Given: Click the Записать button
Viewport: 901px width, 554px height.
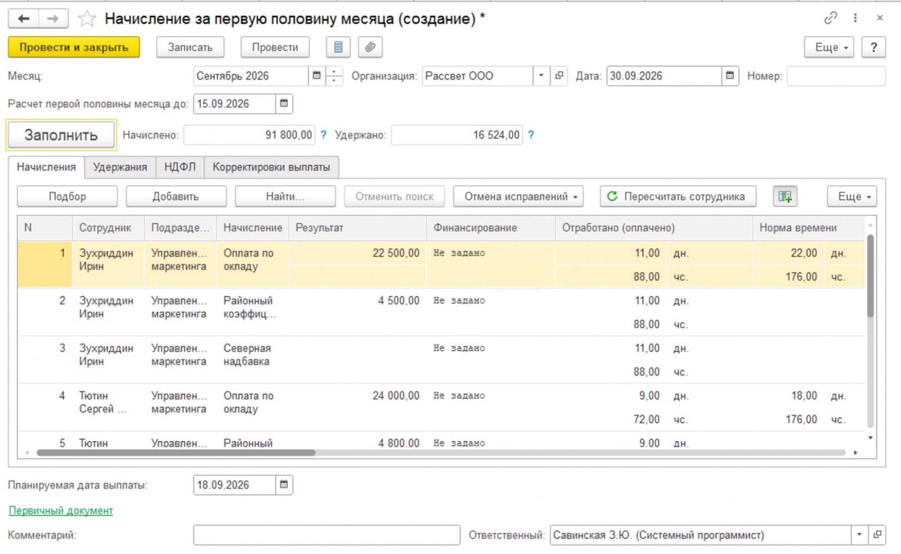Looking at the screenshot, I should pyautogui.click(x=190, y=47).
